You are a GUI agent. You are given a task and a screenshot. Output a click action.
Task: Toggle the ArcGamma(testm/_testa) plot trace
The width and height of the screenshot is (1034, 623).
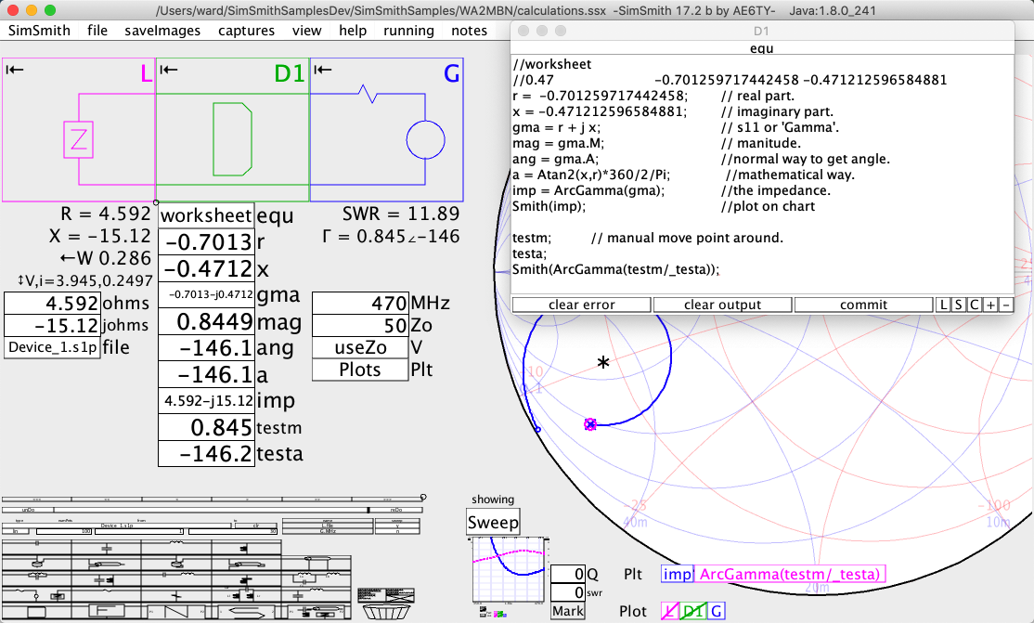pos(790,574)
